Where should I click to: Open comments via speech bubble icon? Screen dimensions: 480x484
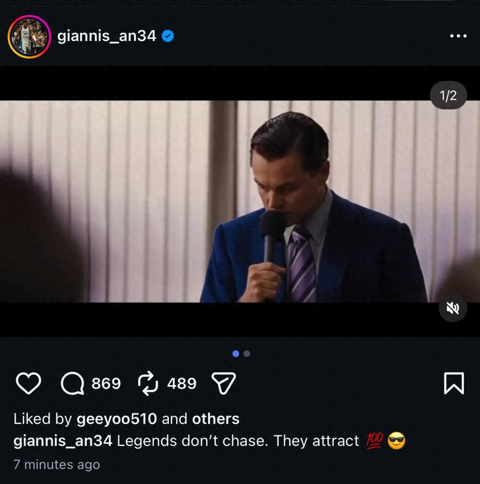click(72, 383)
